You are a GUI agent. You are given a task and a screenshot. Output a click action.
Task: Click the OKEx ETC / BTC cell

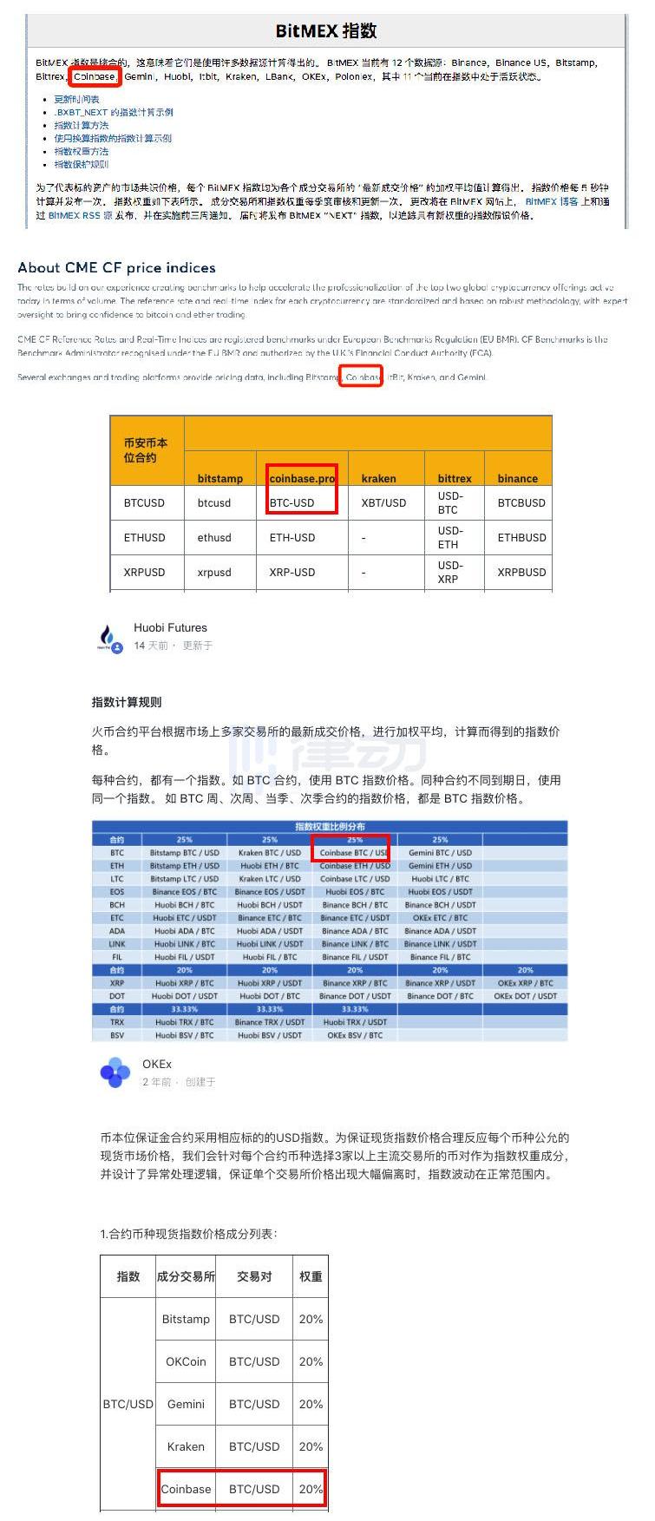point(440,918)
